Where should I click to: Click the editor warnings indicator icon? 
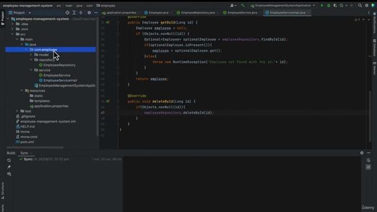pyautogui.click(x=357, y=19)
